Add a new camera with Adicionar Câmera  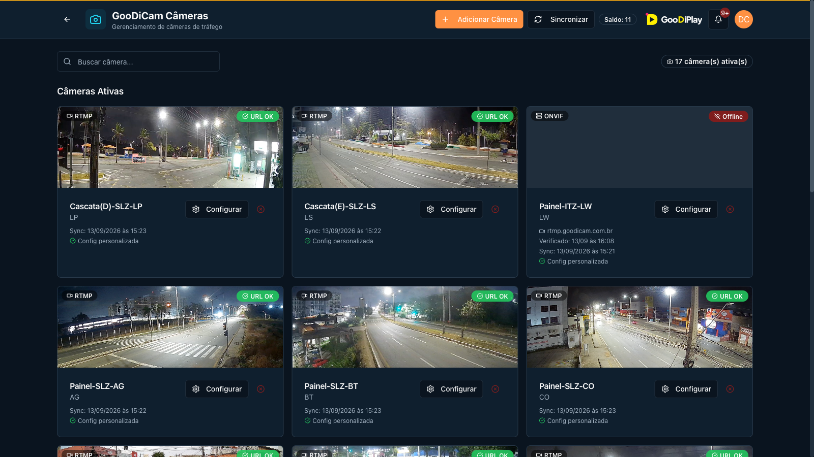click(479, 19)
